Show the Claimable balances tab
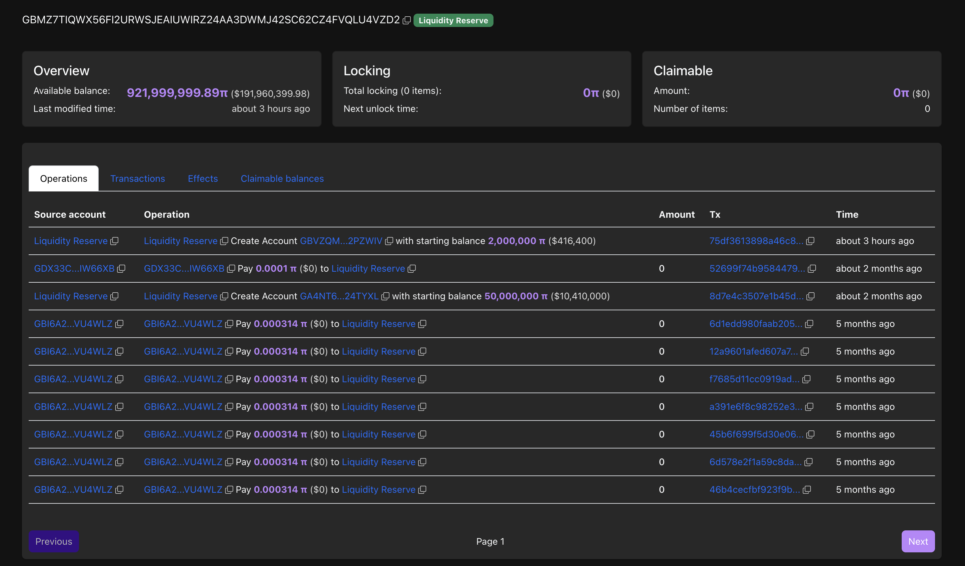Image resolution: width=965 pixels, height=566 pixels. 282,179
